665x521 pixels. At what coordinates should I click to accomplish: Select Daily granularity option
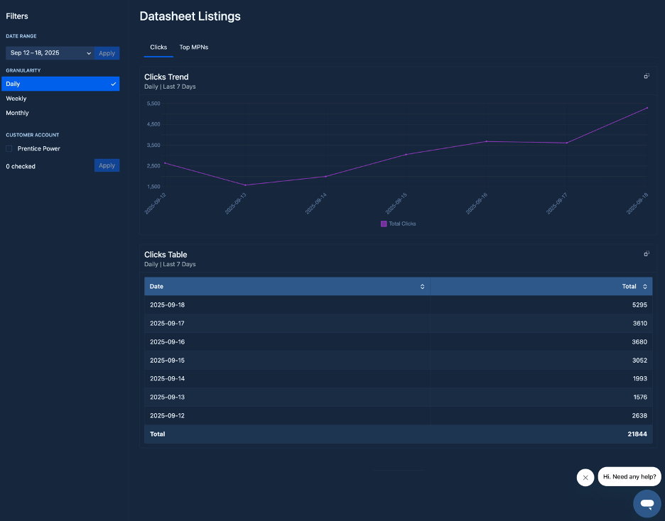click(60, 84)
